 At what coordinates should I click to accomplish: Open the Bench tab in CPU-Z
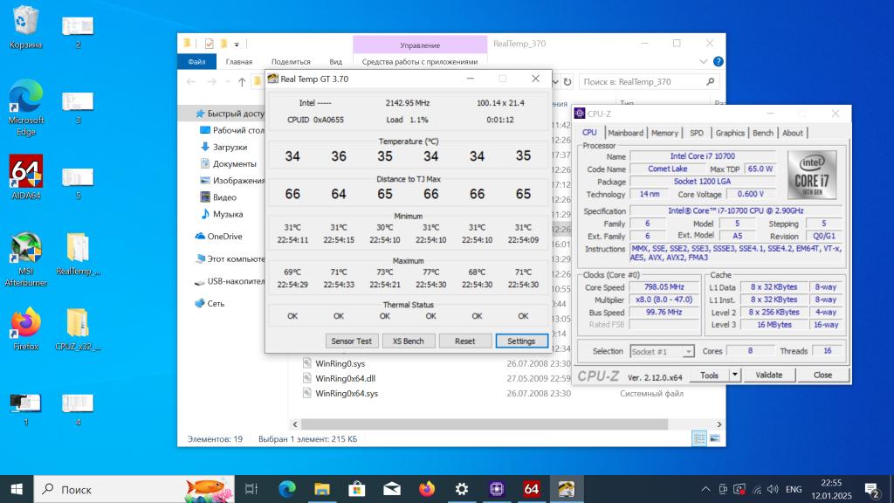pyautogui.click(x=763, y=133)
